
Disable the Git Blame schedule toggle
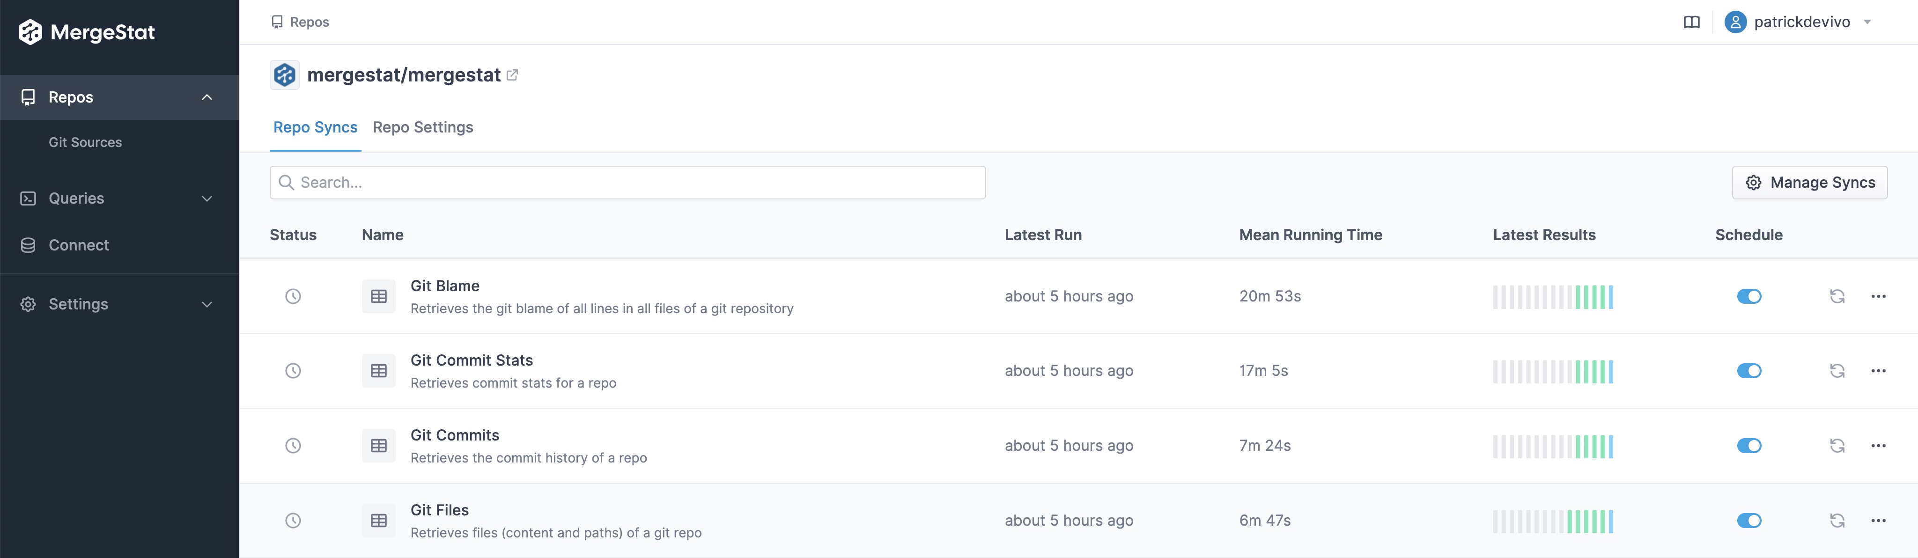coord(1749,296)
